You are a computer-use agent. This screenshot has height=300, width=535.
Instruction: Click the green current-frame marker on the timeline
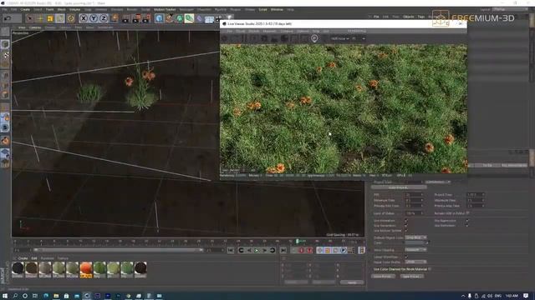pyautogui.click(x=298, y=241)
